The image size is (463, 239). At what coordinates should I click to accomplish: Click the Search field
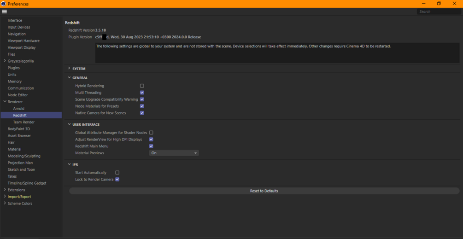pos(439,12)
